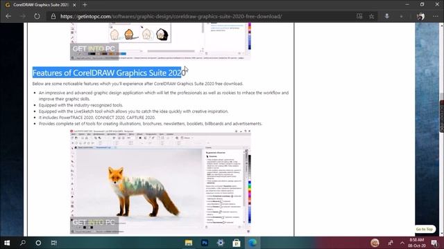The width and height of the screenshot is (444, 249).
Task: Close the CorelDRAW Graphics Suite tab
Action: [x=74, y=5]
